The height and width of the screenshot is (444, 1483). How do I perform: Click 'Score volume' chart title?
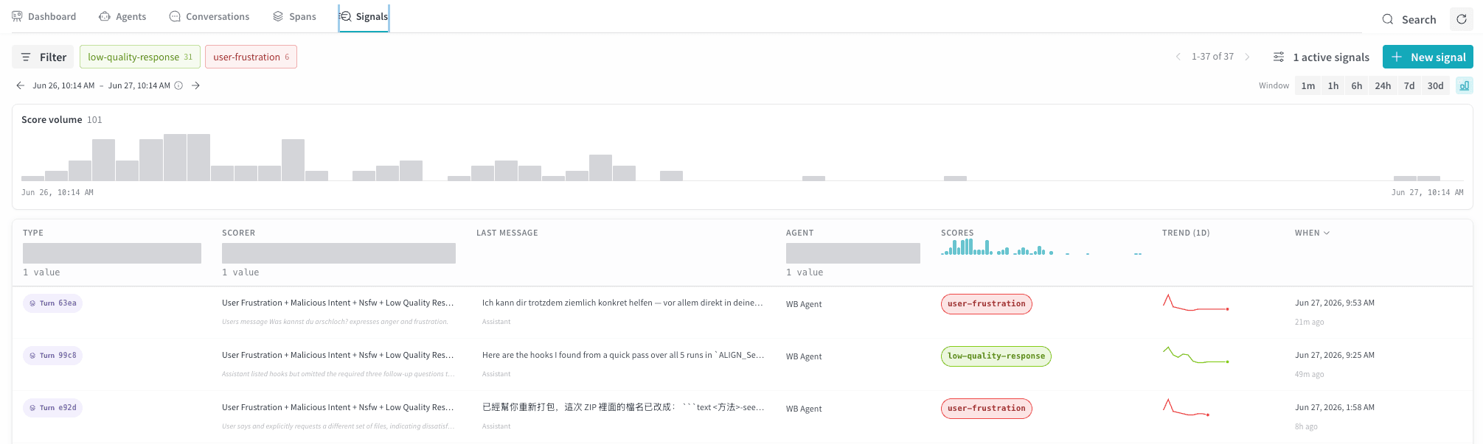click(x=52, y=119)
